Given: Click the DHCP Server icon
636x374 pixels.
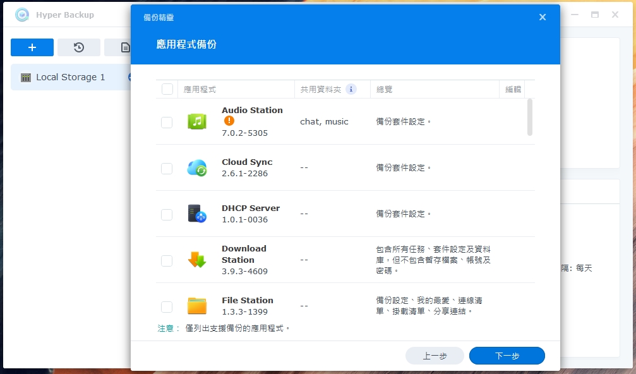Looking at the screenshot, I should (197, 214).
